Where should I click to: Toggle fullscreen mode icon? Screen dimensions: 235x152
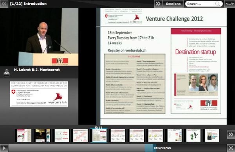[231, 148]
